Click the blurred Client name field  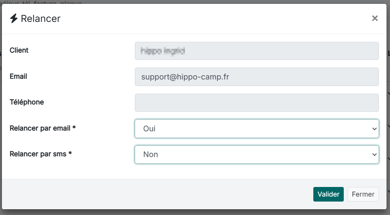pos(257,51)
